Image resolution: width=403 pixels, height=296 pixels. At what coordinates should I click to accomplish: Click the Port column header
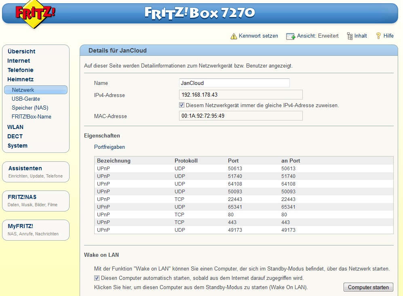point(233,161)
